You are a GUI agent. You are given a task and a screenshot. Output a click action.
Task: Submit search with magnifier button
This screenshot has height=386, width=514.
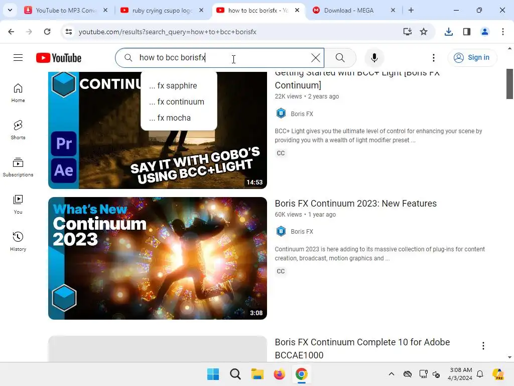pyautogui.click(x=340, y=58)
